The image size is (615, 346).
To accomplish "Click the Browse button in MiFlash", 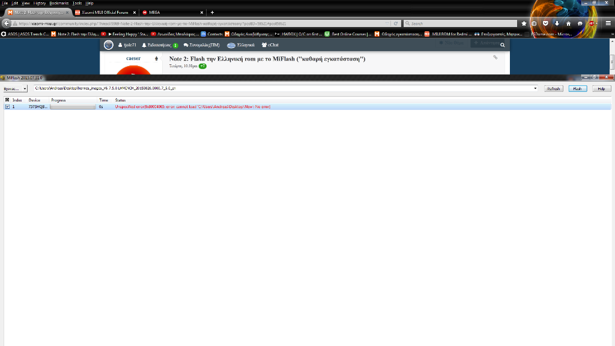I will pos(13,89).
